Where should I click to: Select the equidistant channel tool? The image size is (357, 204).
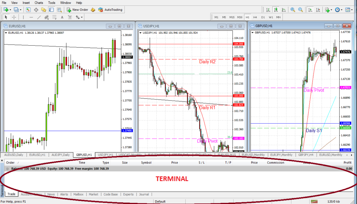(x=47, y=17)
